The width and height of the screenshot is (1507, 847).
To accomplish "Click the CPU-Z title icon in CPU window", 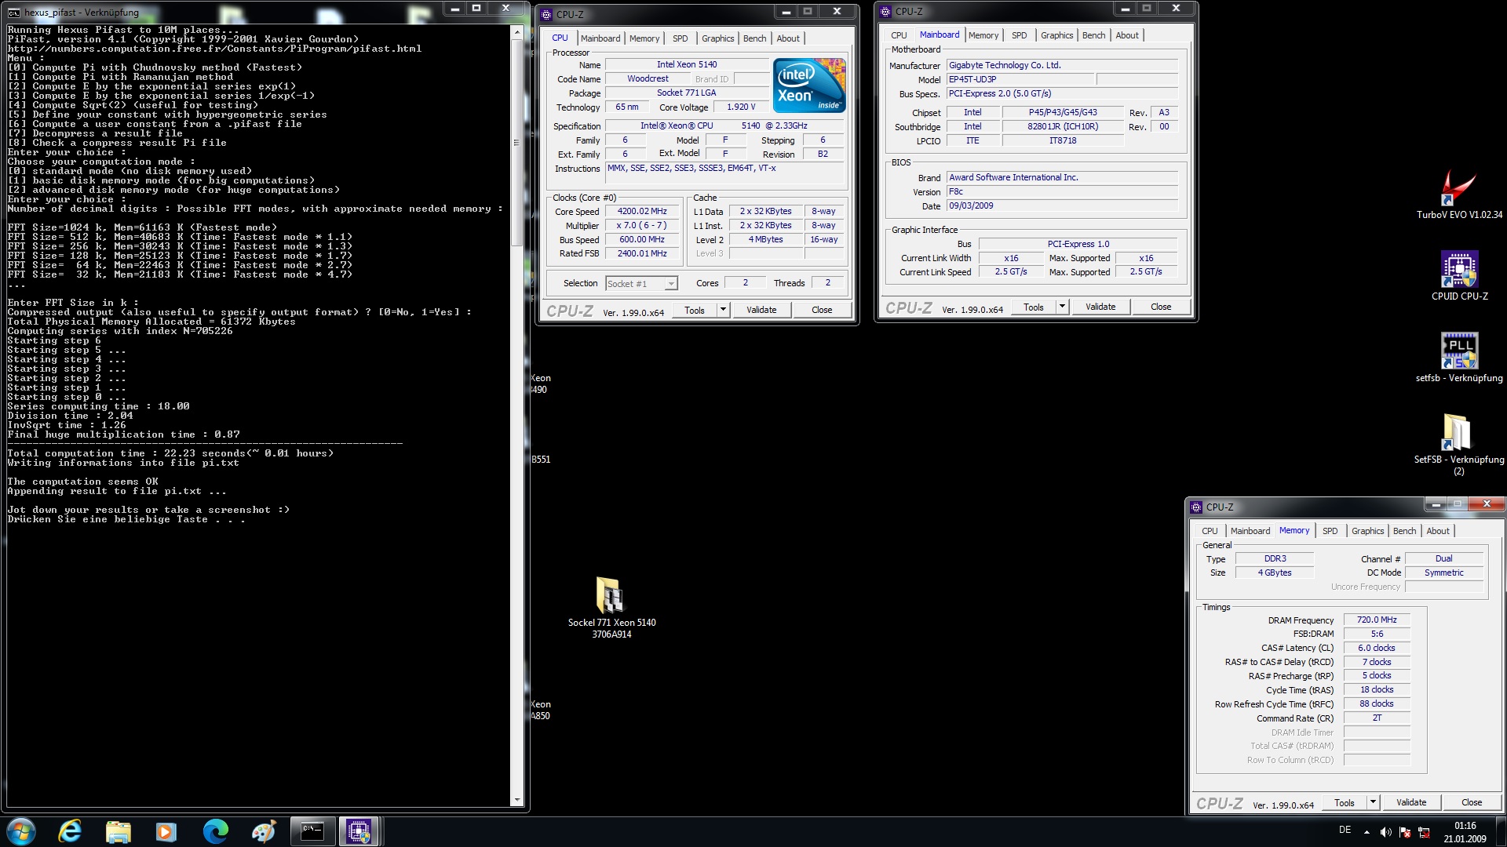I will click(x=546, y=14).
